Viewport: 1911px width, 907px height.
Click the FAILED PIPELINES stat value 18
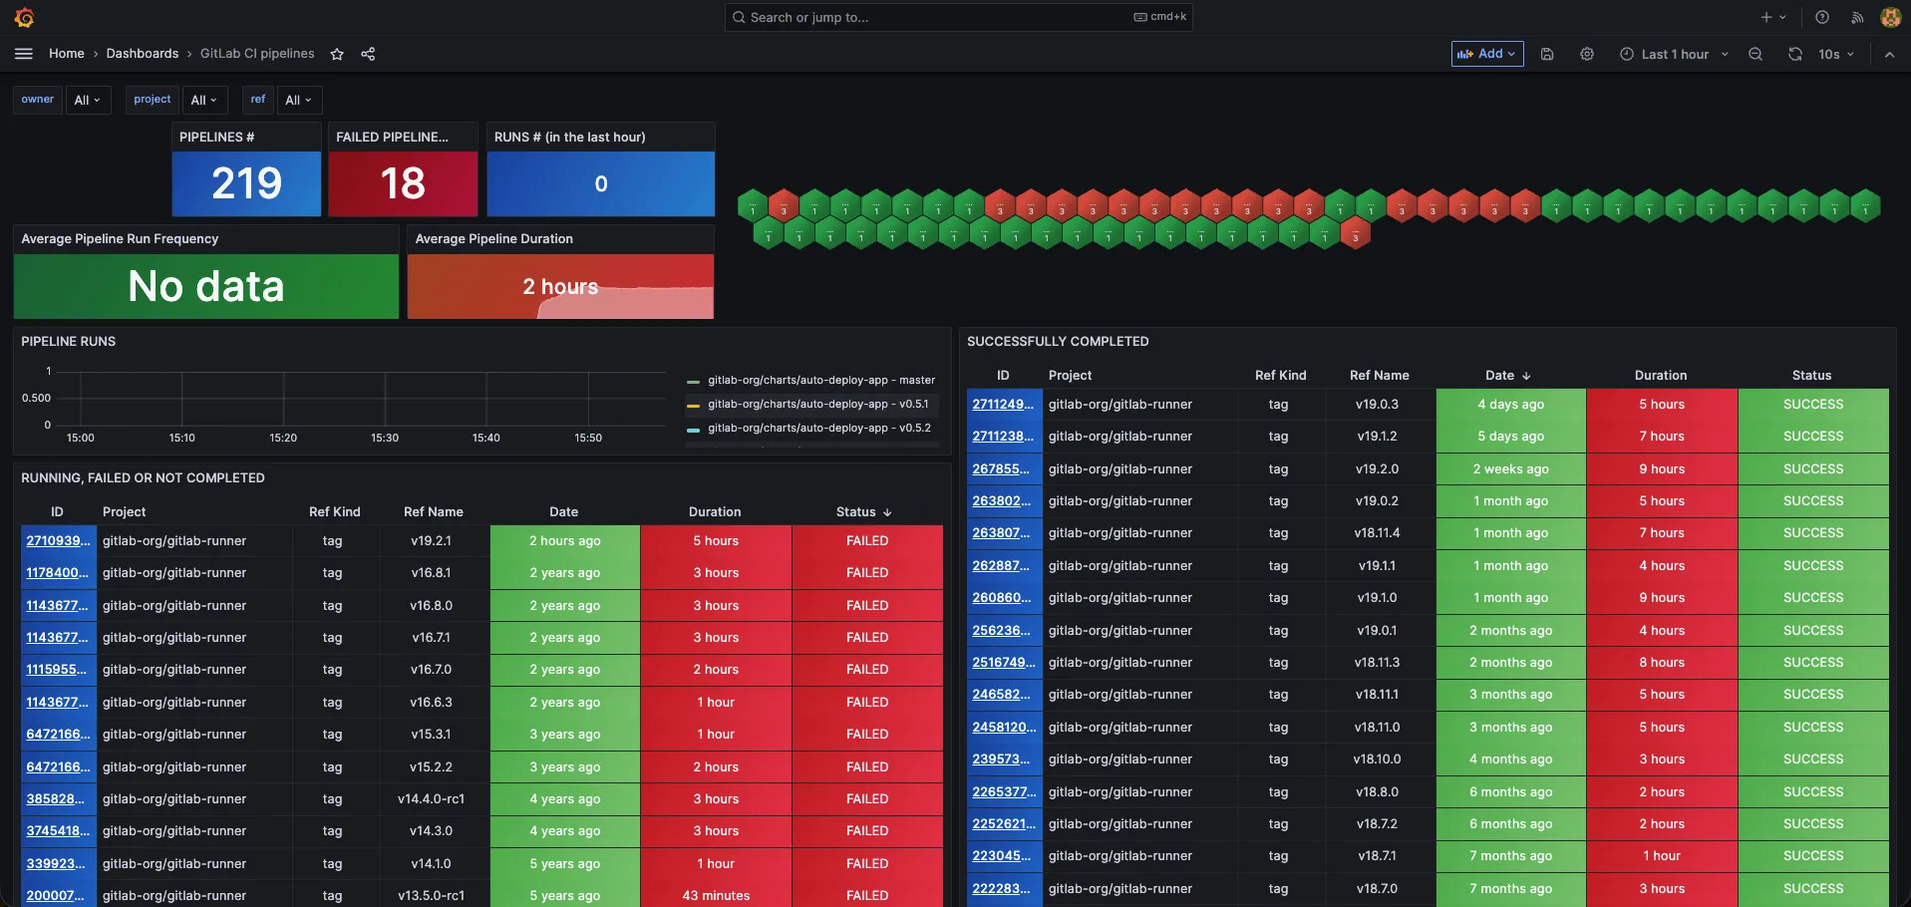tap(403, 183)
